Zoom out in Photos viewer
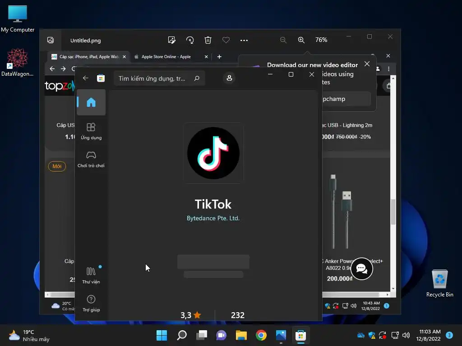Screen dimensions: 462x346 click(283, 40)
